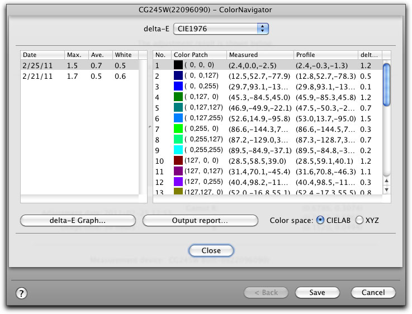Click the spring green (0,255,127) swatch
Viewport: 412px width, 314px height.
(178, 139)
